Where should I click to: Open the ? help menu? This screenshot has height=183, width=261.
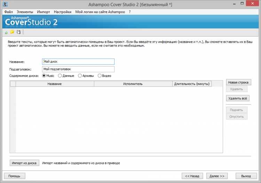point(130,12)
